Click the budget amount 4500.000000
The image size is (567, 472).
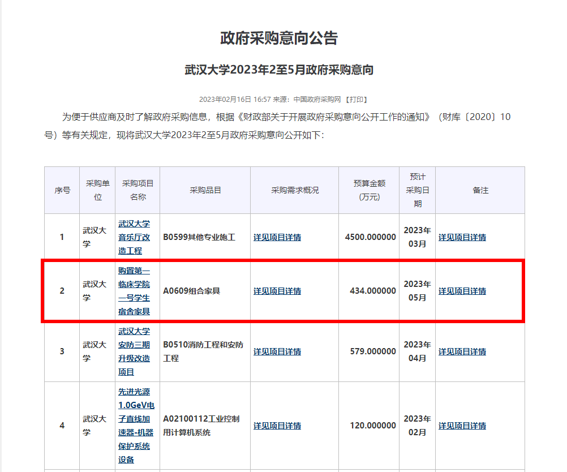coord(370,237)
